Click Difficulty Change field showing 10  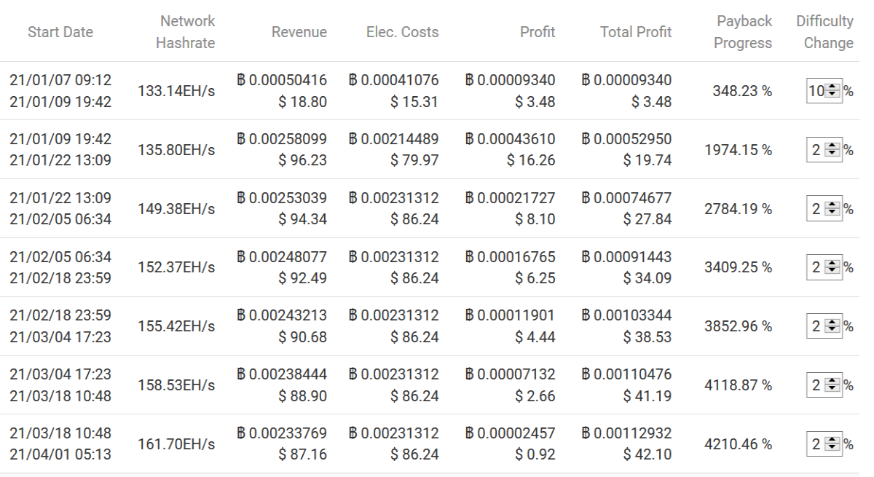[x=824, y=91]
